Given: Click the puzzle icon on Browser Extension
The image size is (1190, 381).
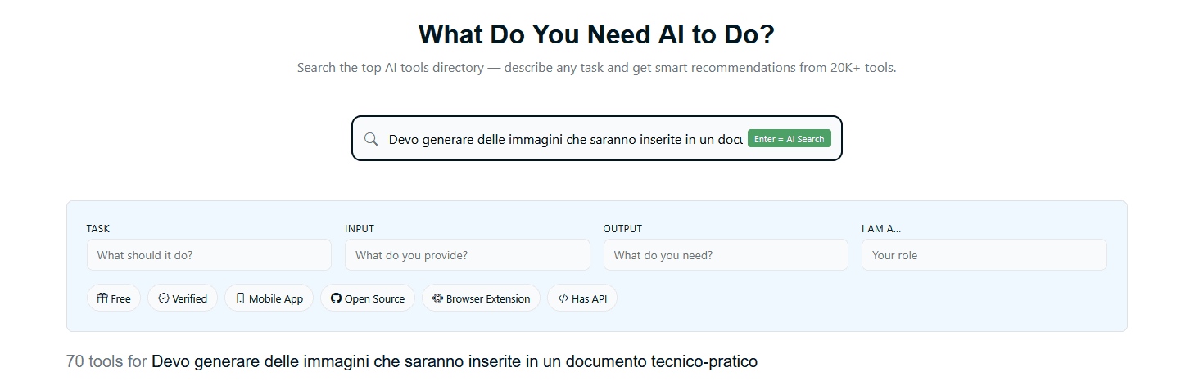Looking at the screenshot, I should [x=437, y=298].
